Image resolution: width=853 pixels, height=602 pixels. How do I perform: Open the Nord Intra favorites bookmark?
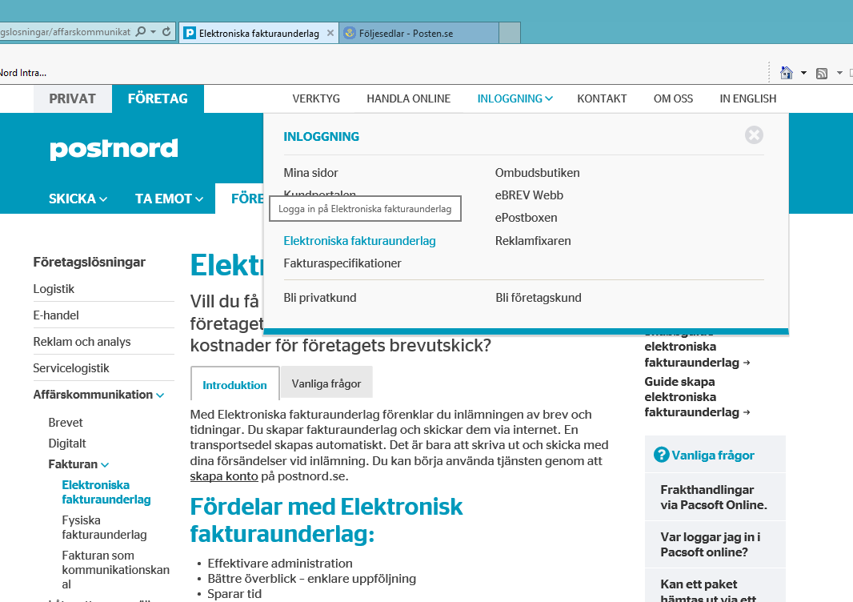pyautogui.click(x=23, y=73)
